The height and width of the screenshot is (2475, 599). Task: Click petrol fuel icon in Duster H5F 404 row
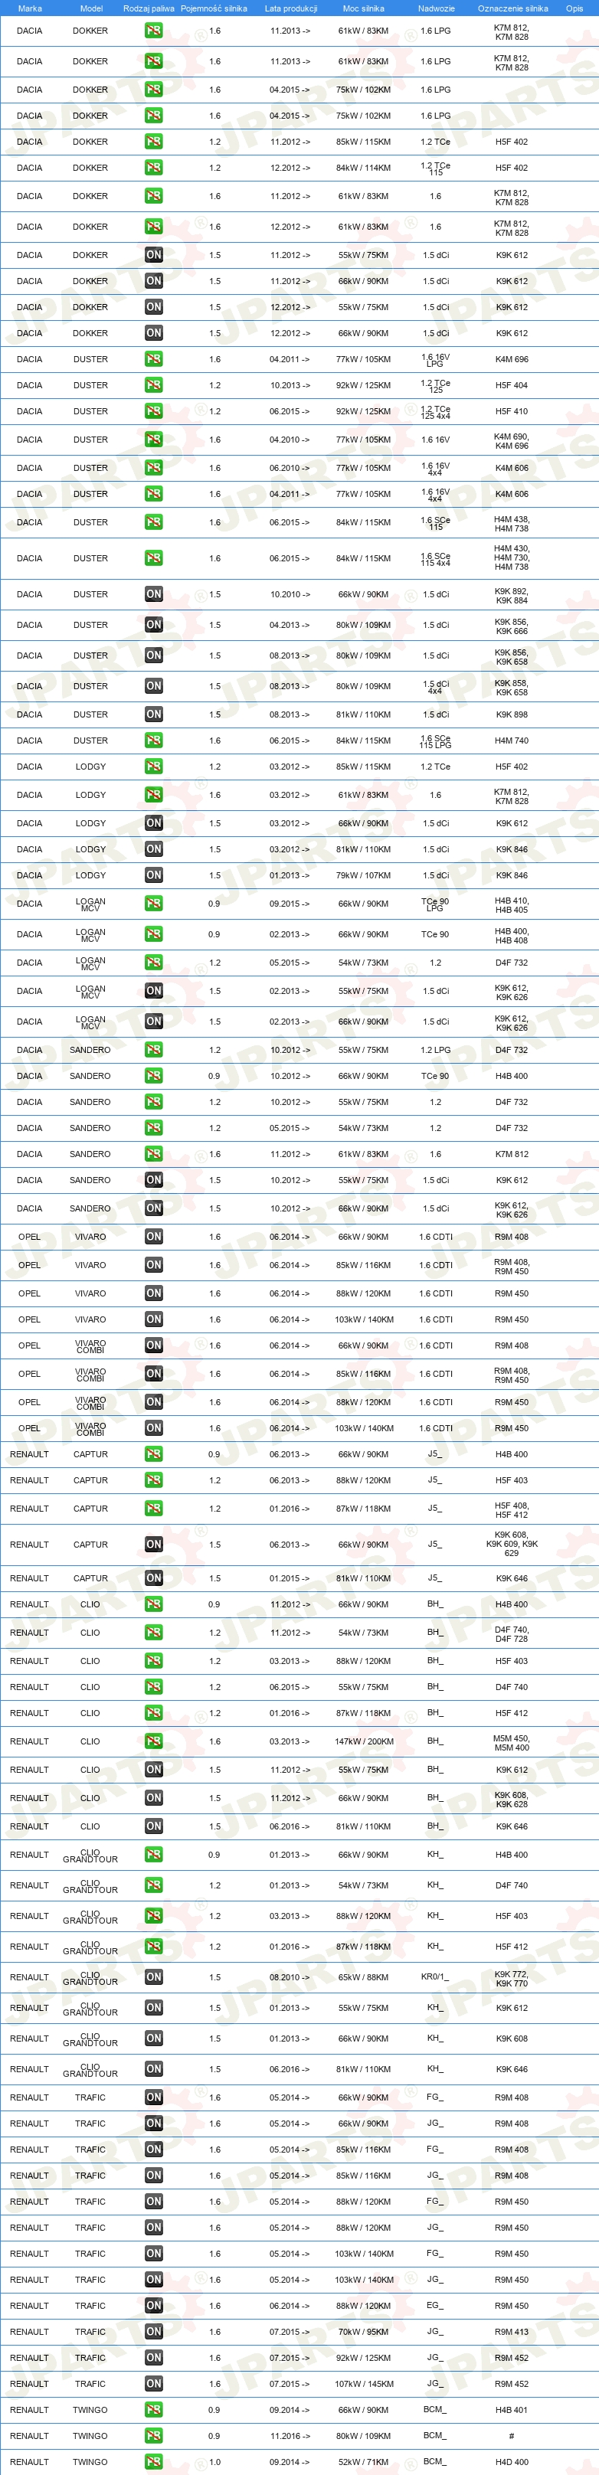[154, 385]
